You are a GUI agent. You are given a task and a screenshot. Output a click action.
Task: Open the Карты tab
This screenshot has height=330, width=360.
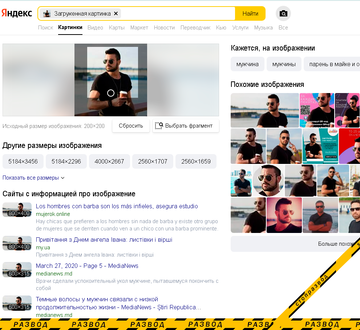117,28
